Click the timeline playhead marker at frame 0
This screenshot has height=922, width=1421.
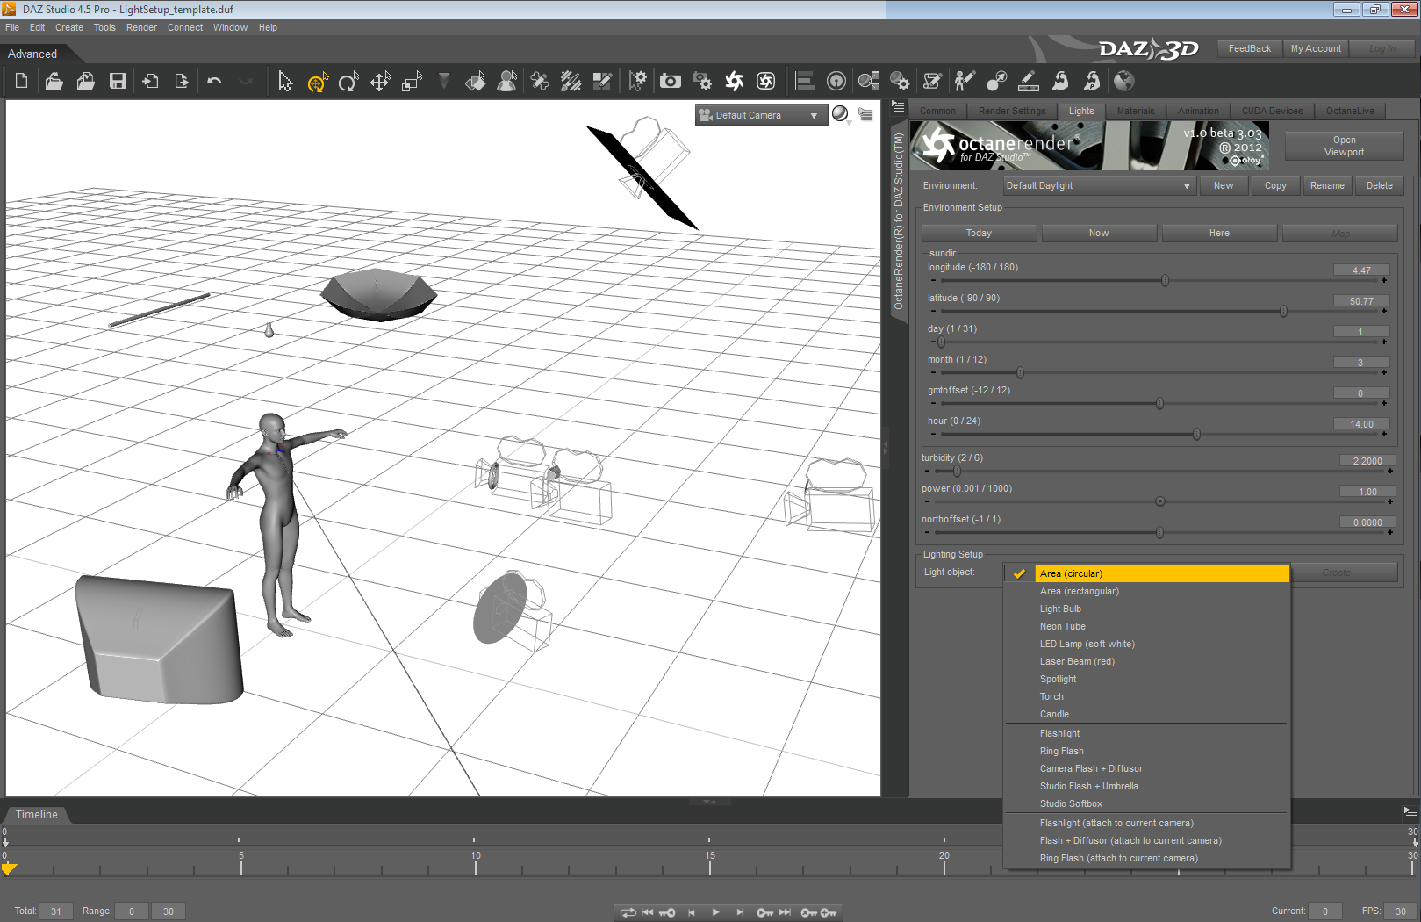9,868
